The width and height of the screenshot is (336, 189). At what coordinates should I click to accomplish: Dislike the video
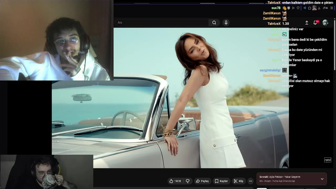point(188,181)
